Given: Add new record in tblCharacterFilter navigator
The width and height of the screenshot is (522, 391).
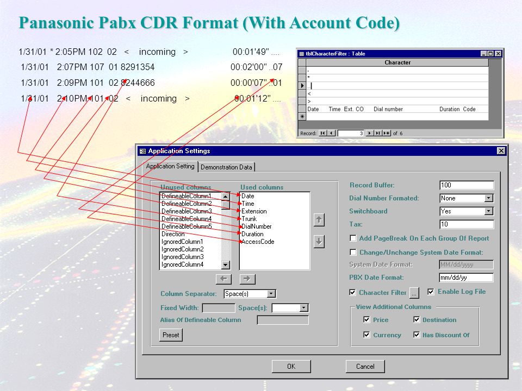Looking at the screenshot, I should tap(387, 133).
